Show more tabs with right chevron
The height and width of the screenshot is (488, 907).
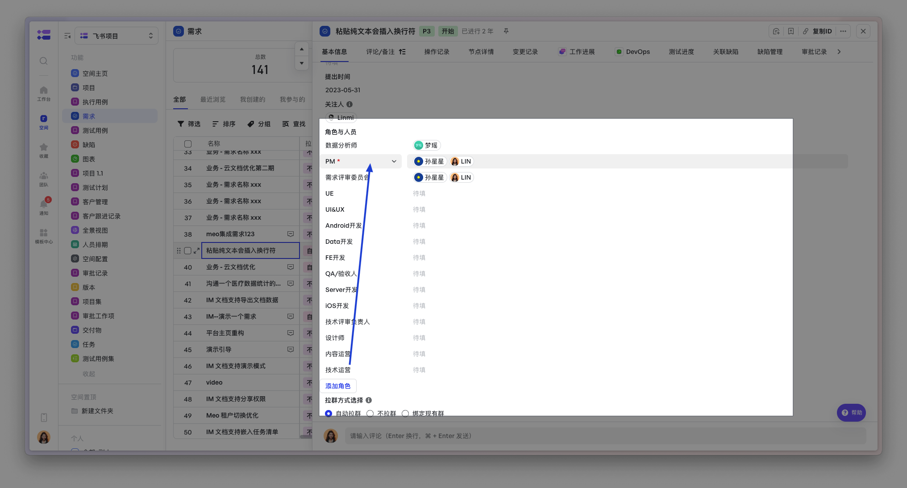click(x=839, y=52)
